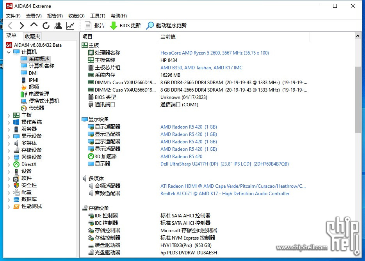The width and height of the screenshot is (365, 261).
Task: Expand the 服务器 tree node
Action: [x=9, y=129]
